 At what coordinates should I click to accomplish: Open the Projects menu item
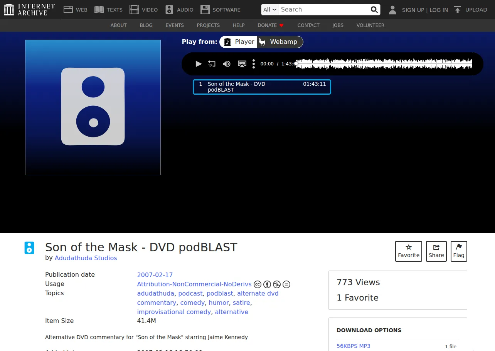click(208, 25)
